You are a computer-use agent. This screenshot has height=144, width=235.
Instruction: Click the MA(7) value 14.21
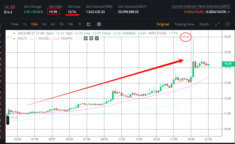(33, 39)
